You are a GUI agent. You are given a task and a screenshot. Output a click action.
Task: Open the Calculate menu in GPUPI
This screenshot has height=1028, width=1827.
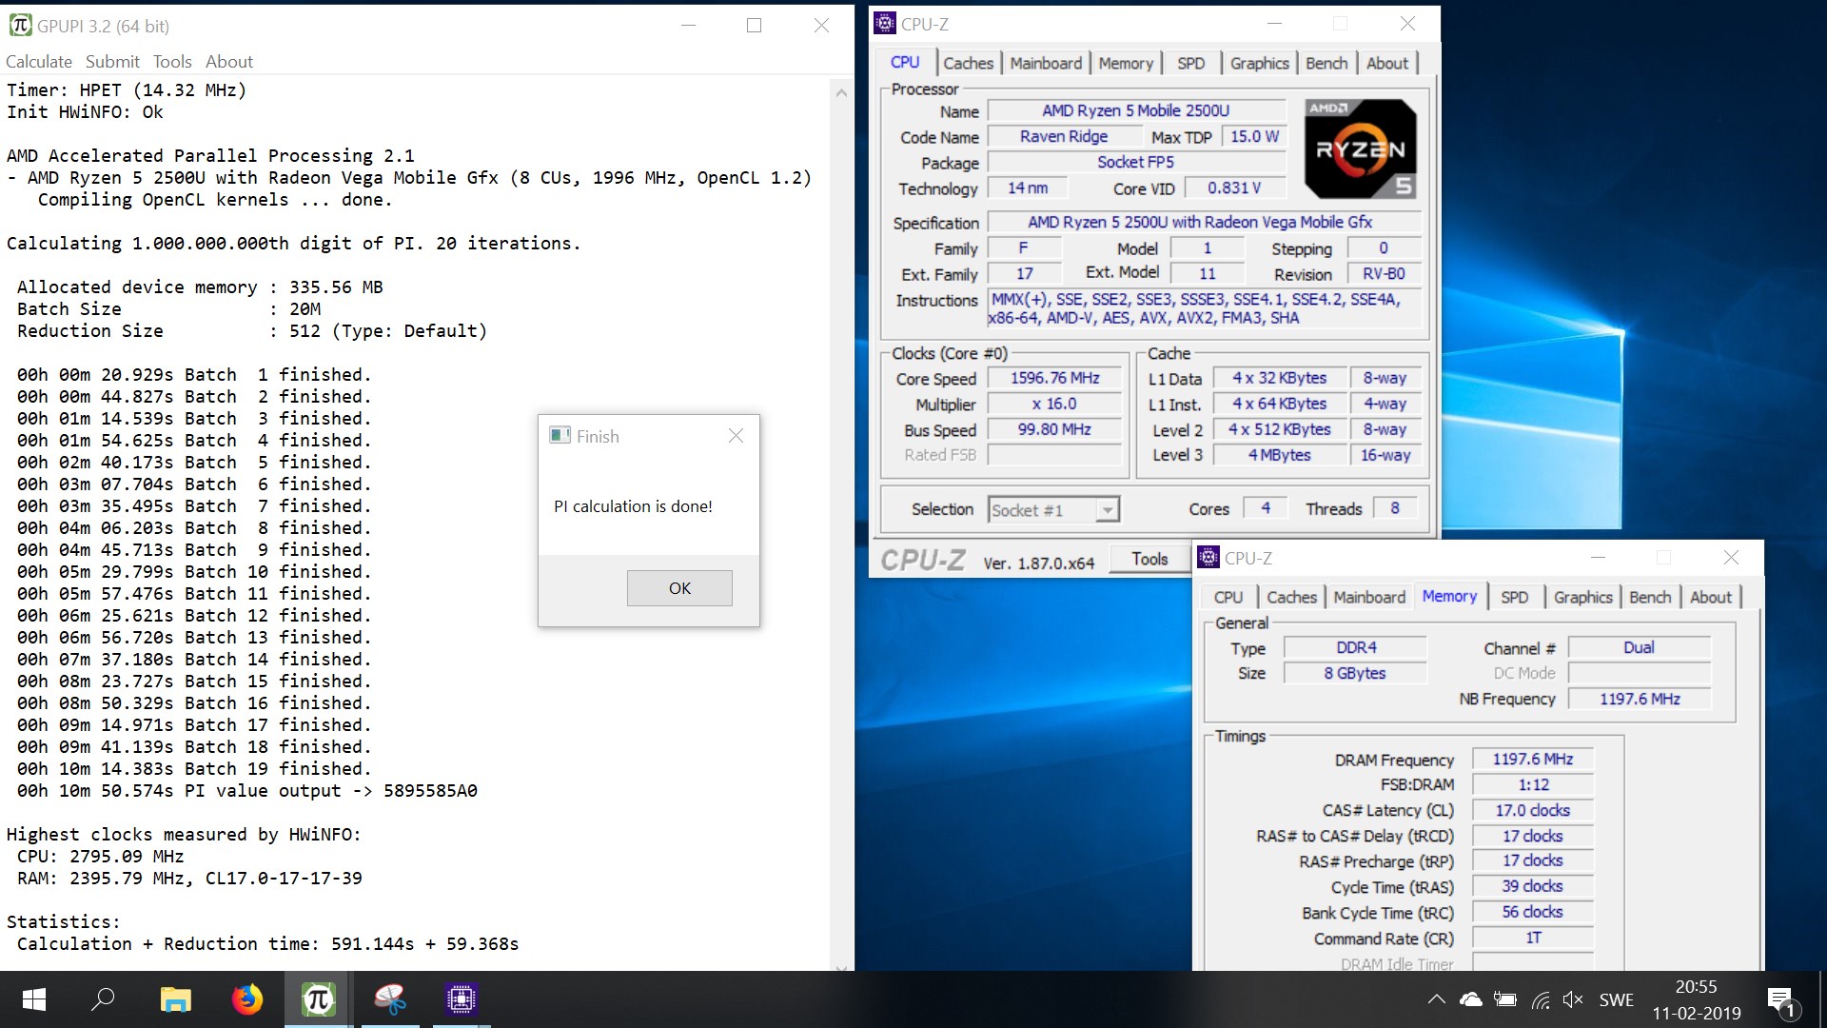pos(39,62)
